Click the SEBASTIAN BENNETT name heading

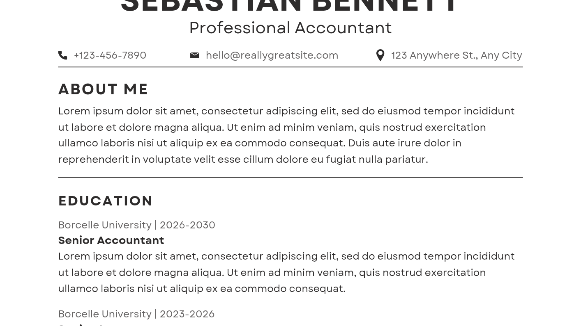tap(290, 6)
